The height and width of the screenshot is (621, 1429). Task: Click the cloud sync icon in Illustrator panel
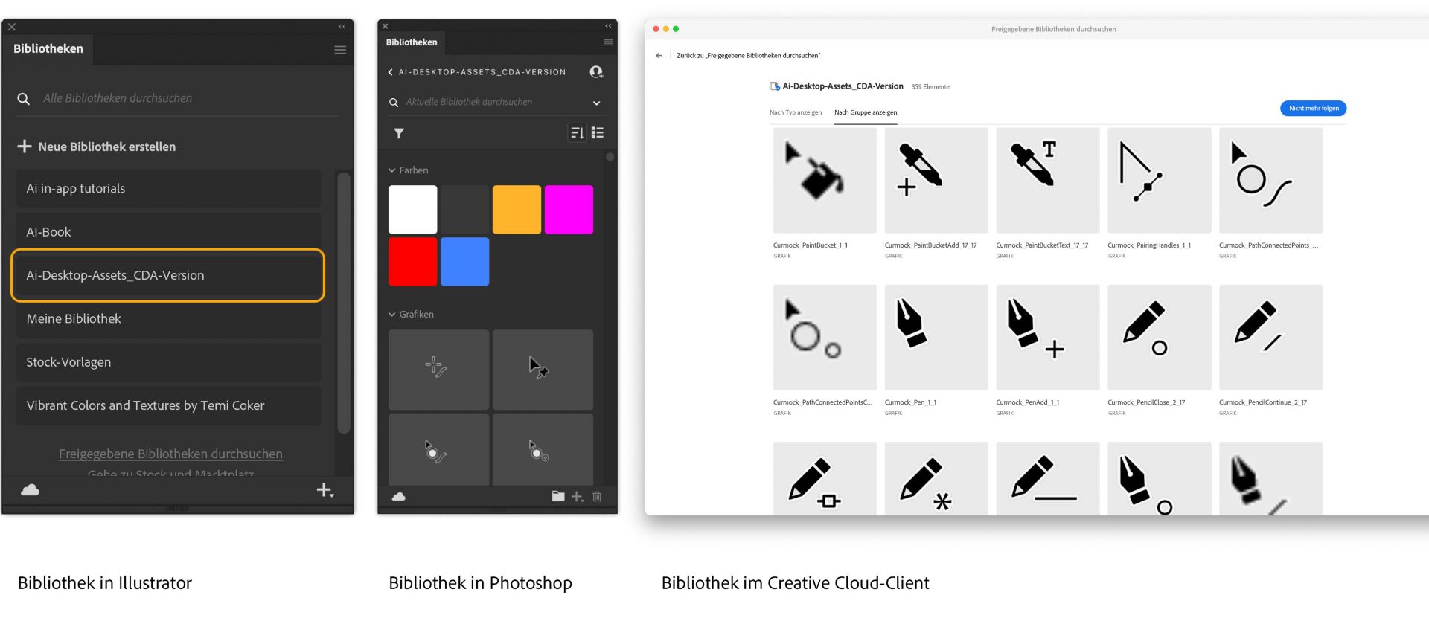point(31,489)
